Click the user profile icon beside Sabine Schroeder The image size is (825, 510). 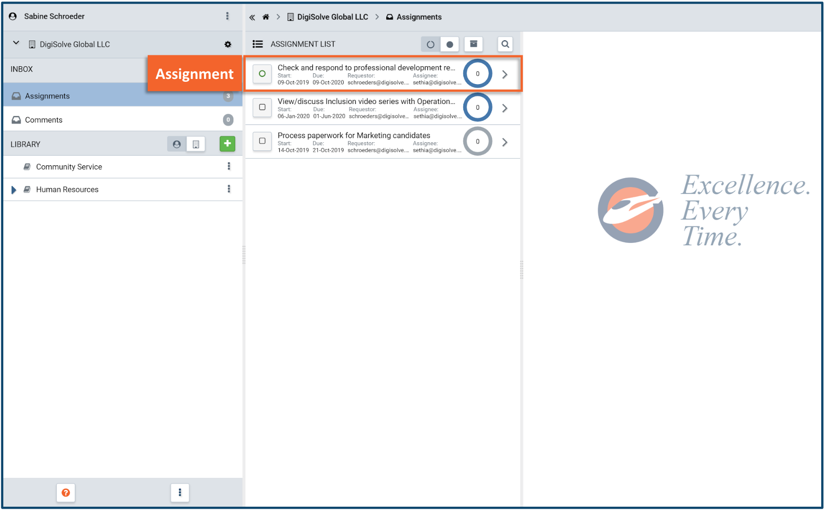(13, 16)
